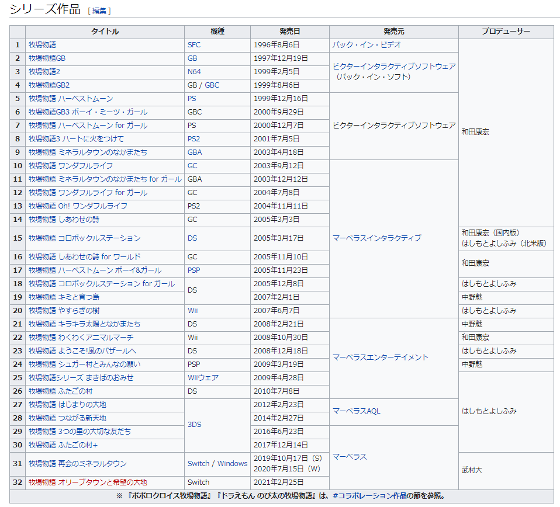Image resolution: width=560 pixels, height=507 pixels.
Task: Open ビクターインタラクティブソフトウェア publisher link
Action: click(x=394, y=67)
